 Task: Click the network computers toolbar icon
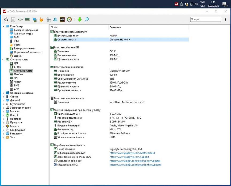click(x=34, y=19)
